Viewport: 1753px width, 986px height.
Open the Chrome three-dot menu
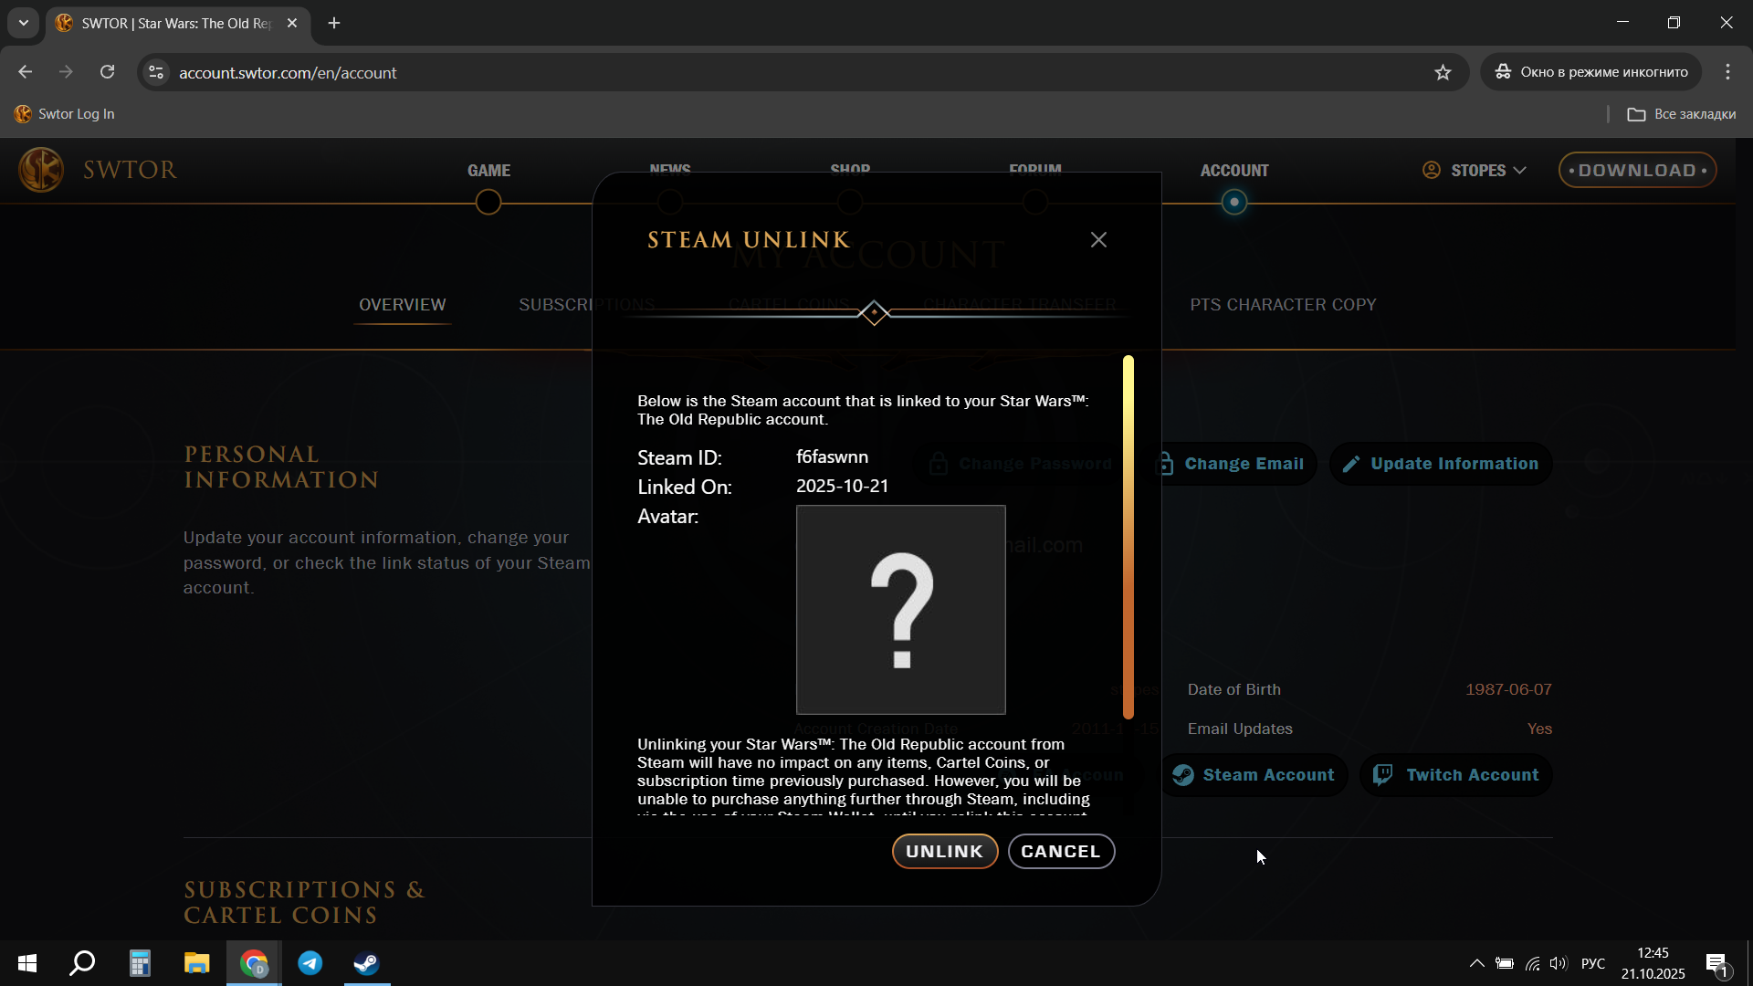coord(1727,72)
